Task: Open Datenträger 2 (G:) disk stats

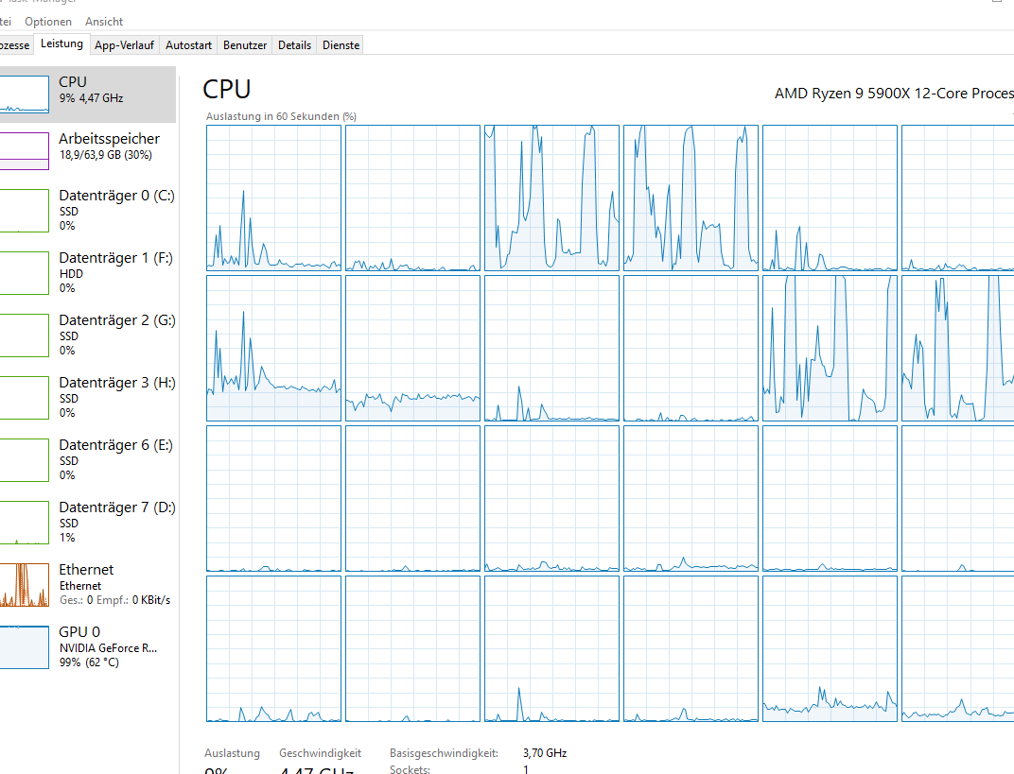Action: click(x=87, y=335)
